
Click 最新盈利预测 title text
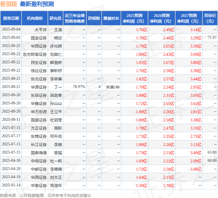tap(37, 4)
